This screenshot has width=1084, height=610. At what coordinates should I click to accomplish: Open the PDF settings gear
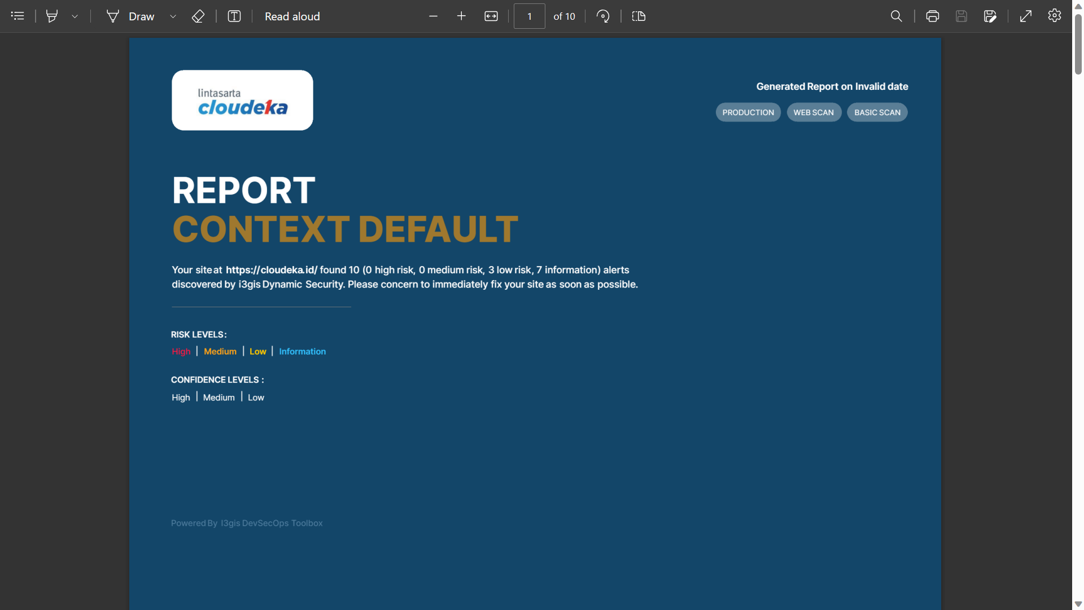point(1054,16)
